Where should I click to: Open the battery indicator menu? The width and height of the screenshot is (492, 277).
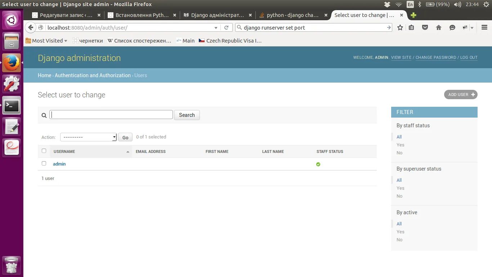point(438,4)
